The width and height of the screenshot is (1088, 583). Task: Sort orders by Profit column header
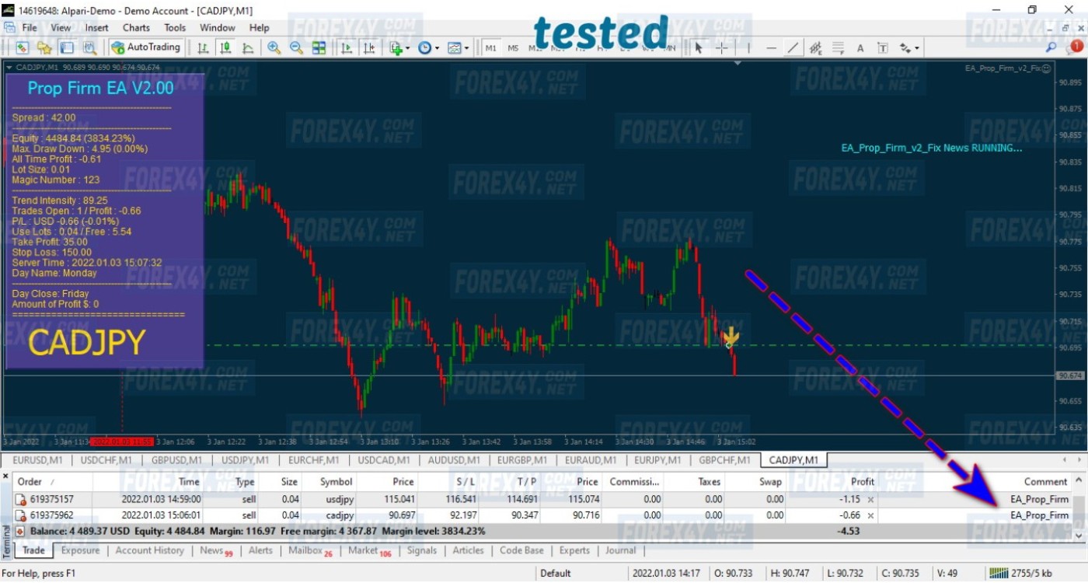coord(862,482)
